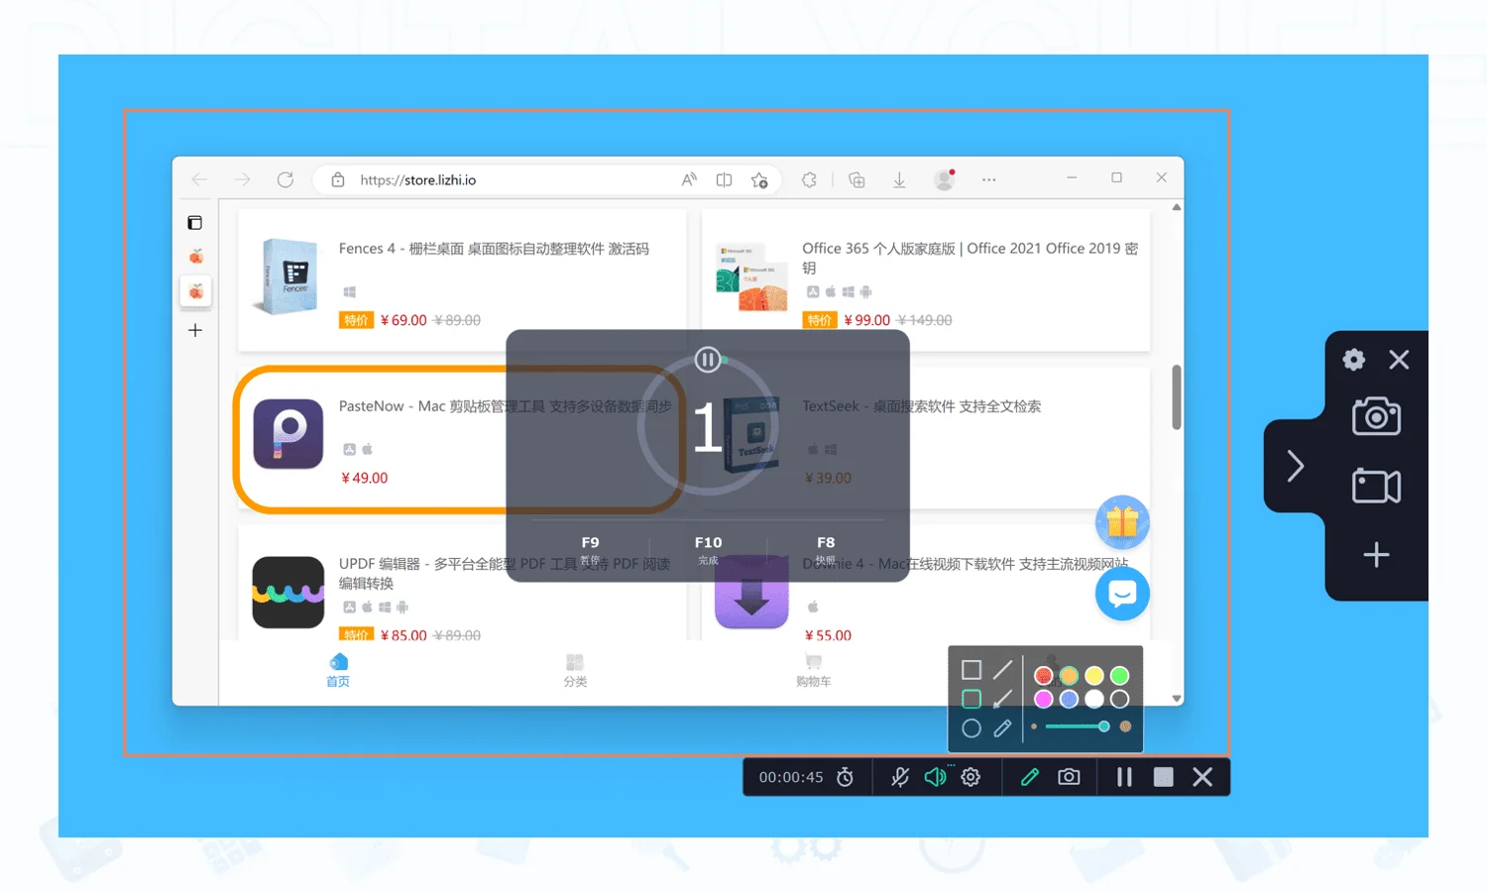The image size is (1487, 892).
Task: Click the PasteNow app icon thumbnail
Action: click(x=288, y=434)
